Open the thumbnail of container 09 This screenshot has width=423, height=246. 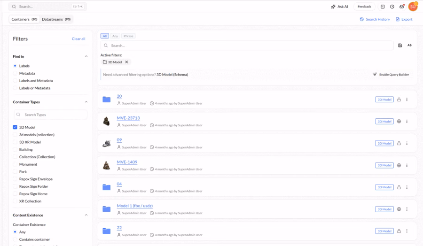107,143
